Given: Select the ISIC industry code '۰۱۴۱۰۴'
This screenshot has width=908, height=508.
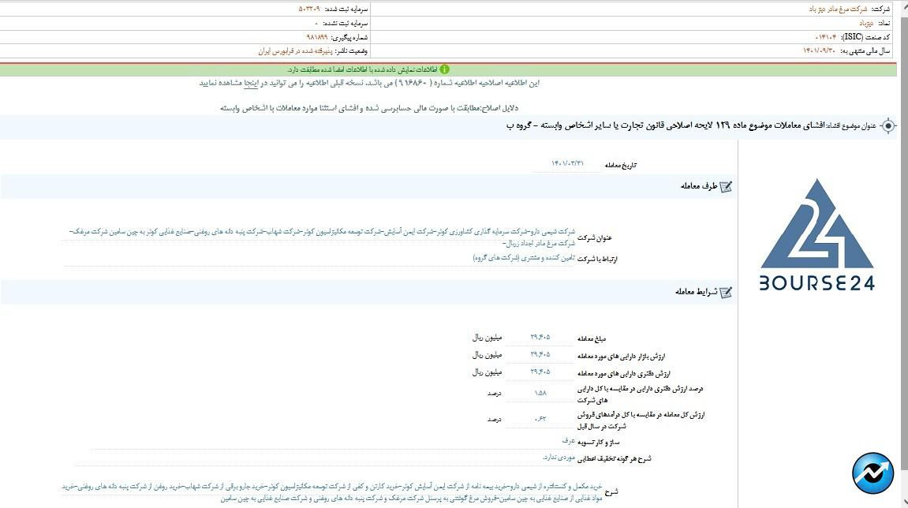Looking at the screenshot, I should click(x=826, y=37).
